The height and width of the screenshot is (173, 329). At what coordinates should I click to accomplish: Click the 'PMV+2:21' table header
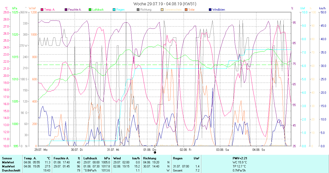pos(239,158)
